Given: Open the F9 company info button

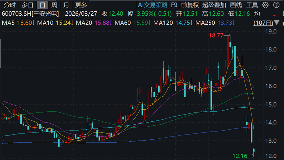Looking at the screenshot, I should click(x=174, y=5).
